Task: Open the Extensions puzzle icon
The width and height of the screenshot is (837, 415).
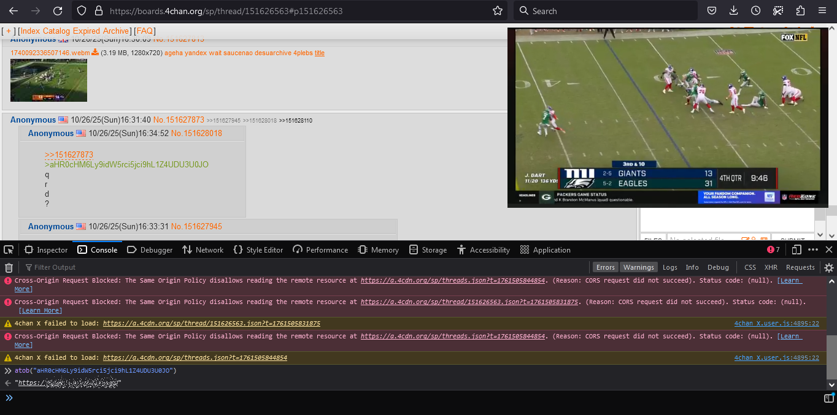Action: (x=800, y=11)
